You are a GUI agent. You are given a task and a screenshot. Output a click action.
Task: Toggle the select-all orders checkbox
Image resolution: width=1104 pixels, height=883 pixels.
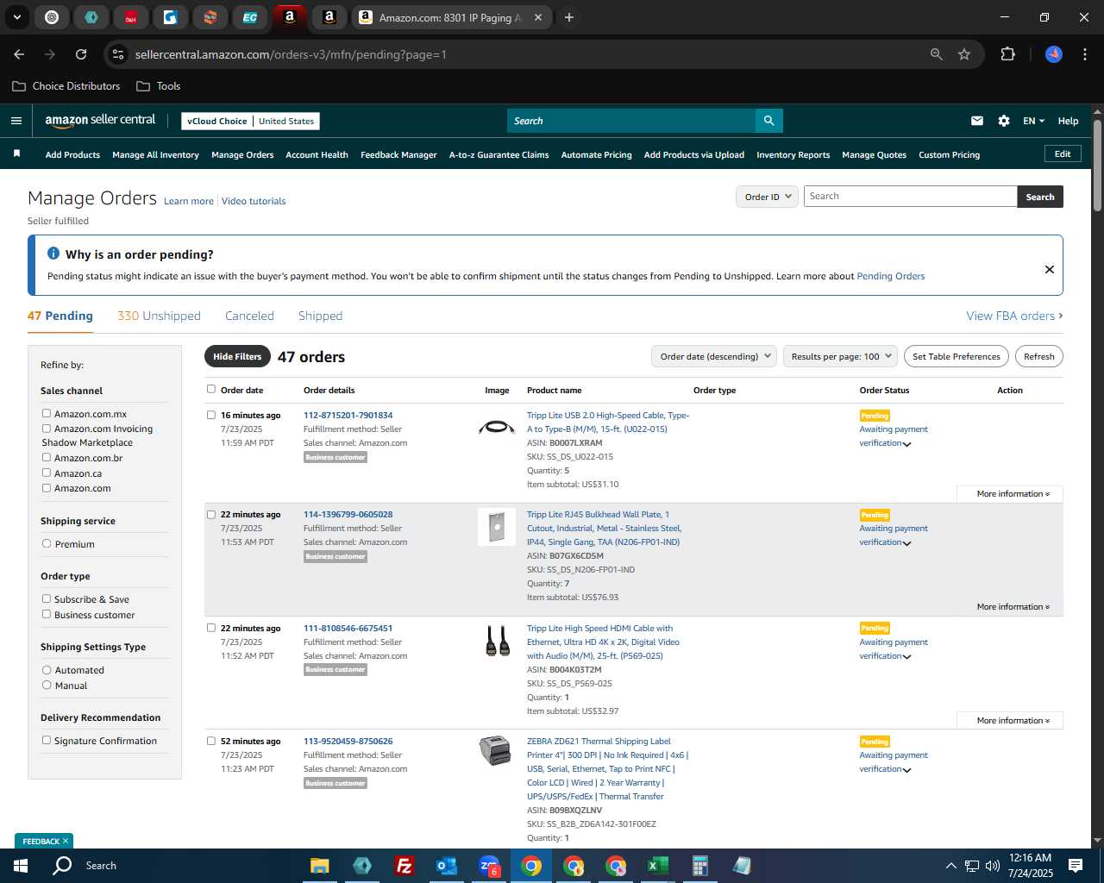tap(211, 389)
